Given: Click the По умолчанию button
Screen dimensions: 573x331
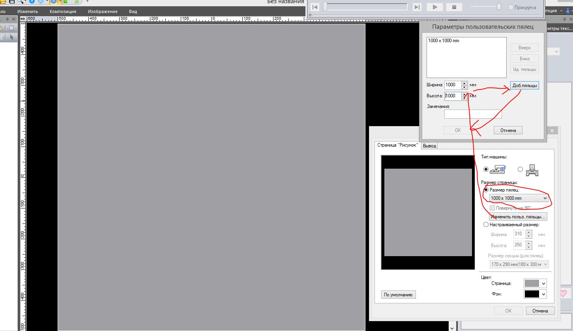Looking at the screenshot, I should click(x=399, y=295).
